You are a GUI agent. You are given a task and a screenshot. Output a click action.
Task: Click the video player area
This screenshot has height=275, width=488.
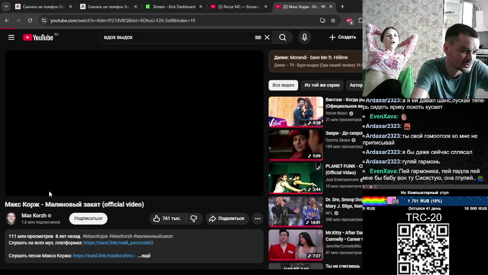click(x=134, y=123)
